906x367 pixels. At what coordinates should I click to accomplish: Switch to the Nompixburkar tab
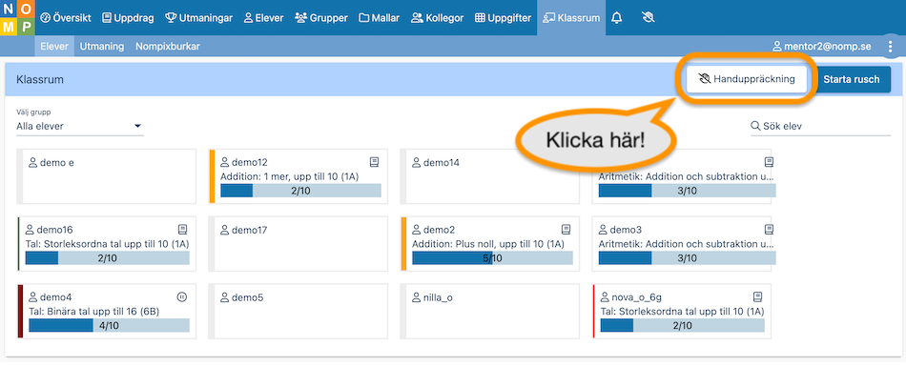point(168,47)
